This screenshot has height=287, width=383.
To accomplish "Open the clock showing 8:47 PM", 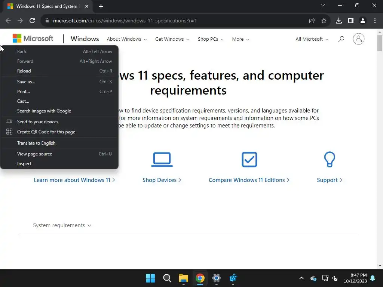I will (x=355, y=278).
